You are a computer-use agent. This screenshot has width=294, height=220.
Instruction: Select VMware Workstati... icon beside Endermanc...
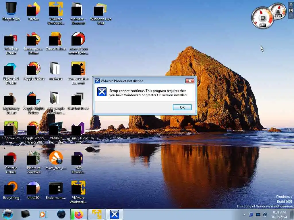point(78,192)
